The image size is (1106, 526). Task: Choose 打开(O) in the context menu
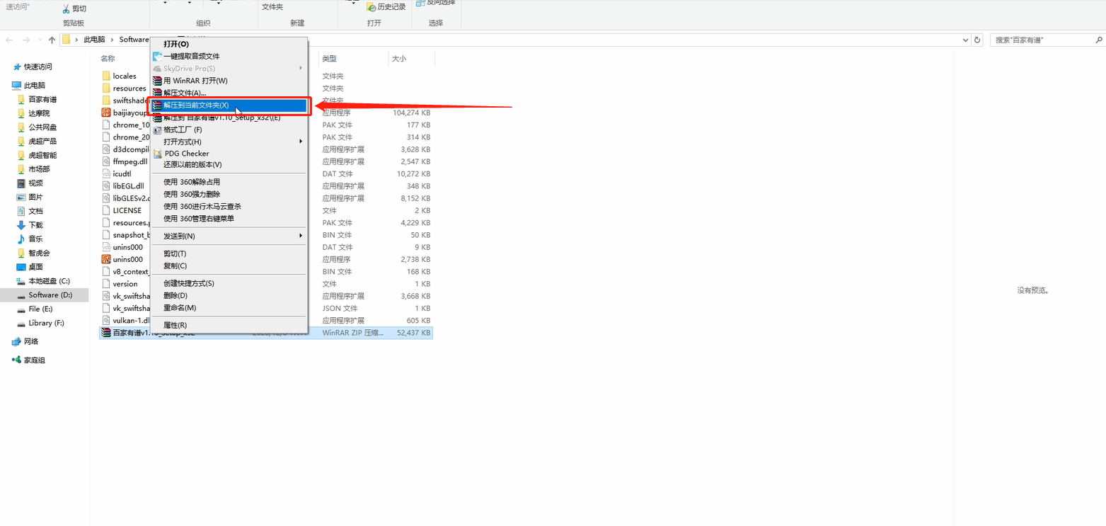click(x=228, y=44)
